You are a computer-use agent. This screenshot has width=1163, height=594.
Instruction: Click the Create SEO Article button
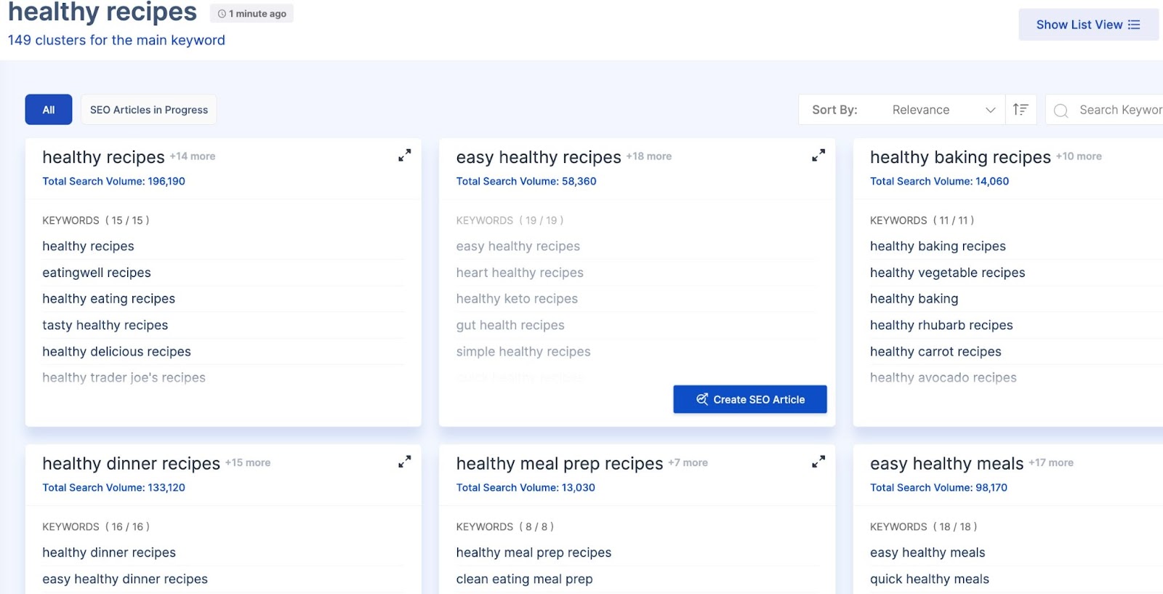[x=749, y=399]
